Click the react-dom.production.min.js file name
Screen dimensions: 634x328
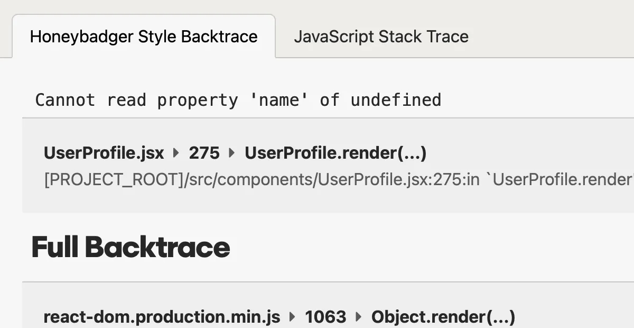tap(162, 316)
